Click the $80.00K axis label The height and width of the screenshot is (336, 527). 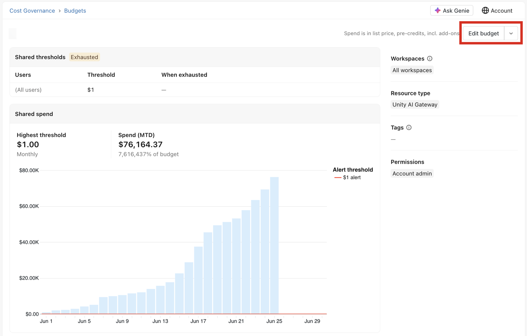29,171
